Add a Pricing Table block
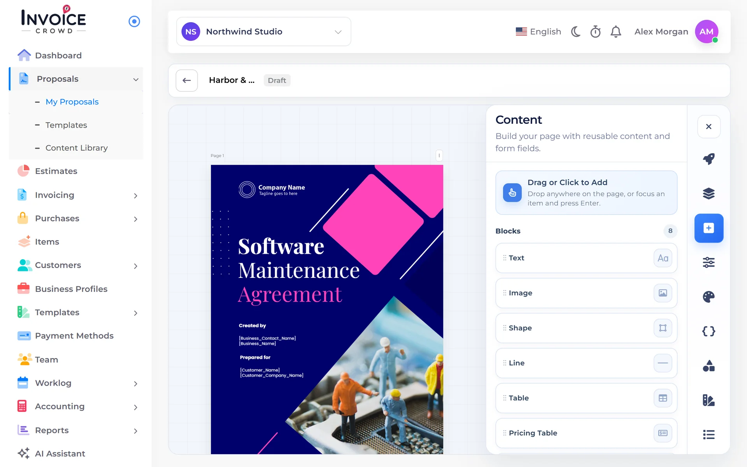 (x=586, y=433)
